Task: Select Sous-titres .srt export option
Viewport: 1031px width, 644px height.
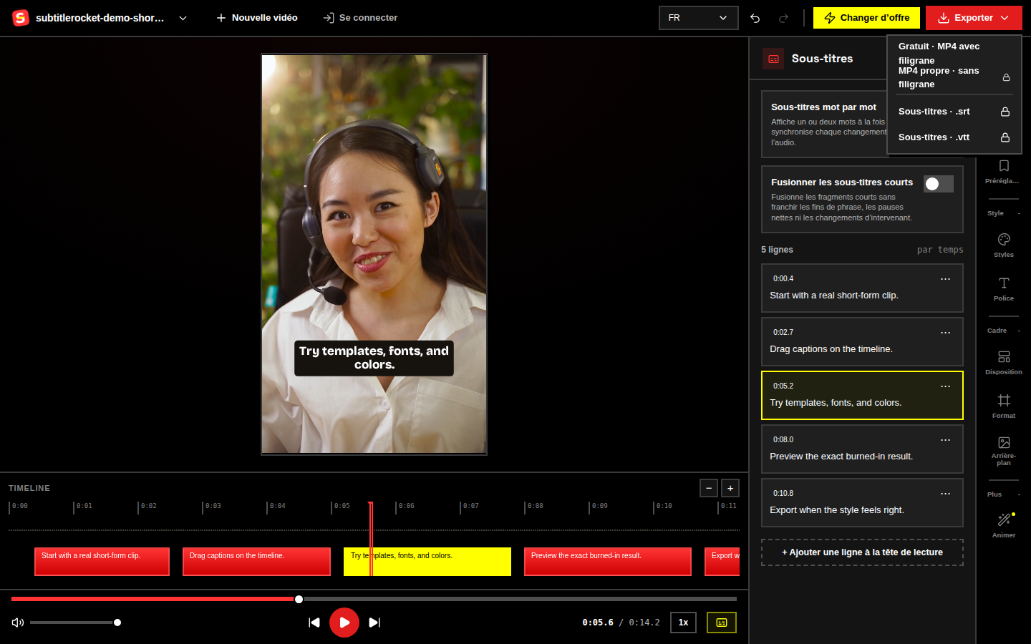Action: [x=954, y=112]
